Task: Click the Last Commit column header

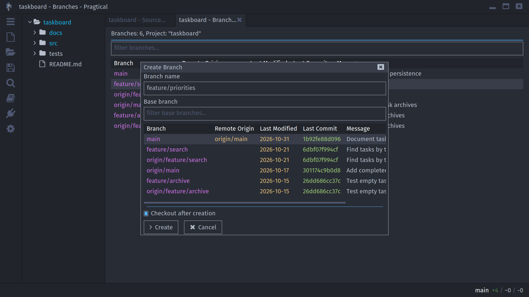Action: (x=320, y=129)
